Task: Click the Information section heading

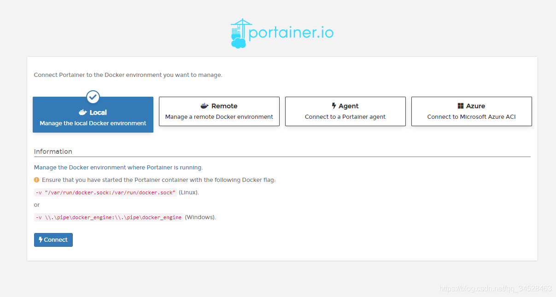Action: click(x=53, y=151)
